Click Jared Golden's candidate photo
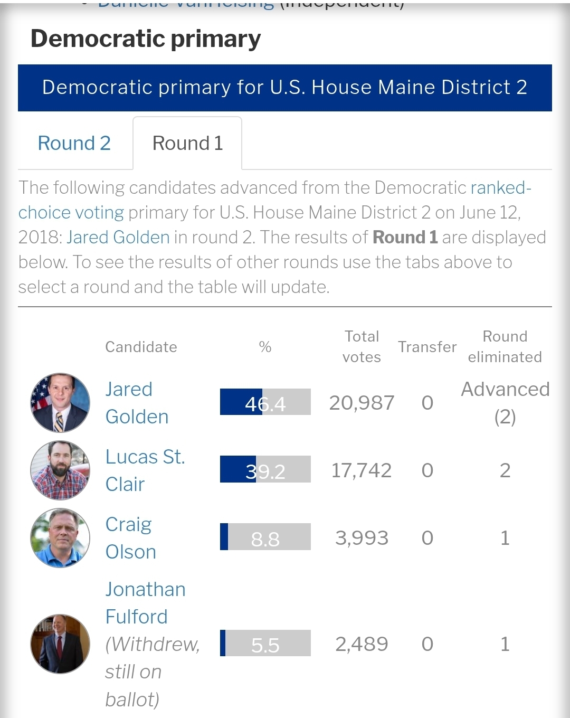This screenshot has width=570, height=718. tap(60, 403)
